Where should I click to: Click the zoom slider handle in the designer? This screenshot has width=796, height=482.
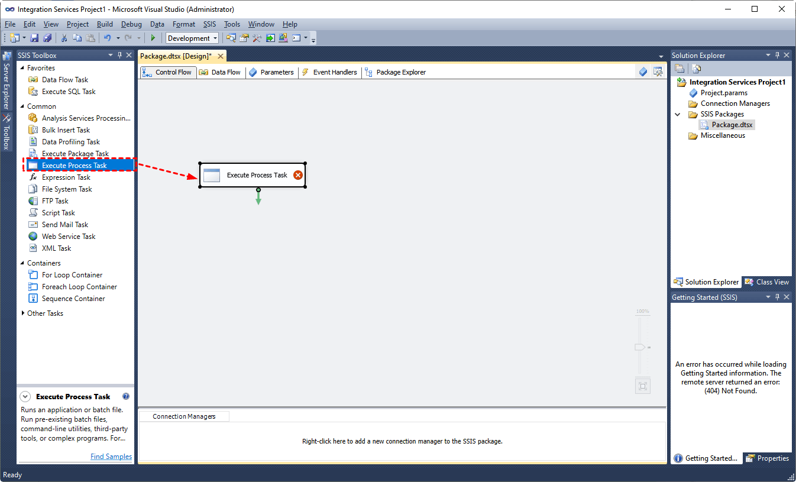click(x=640, y=347)
